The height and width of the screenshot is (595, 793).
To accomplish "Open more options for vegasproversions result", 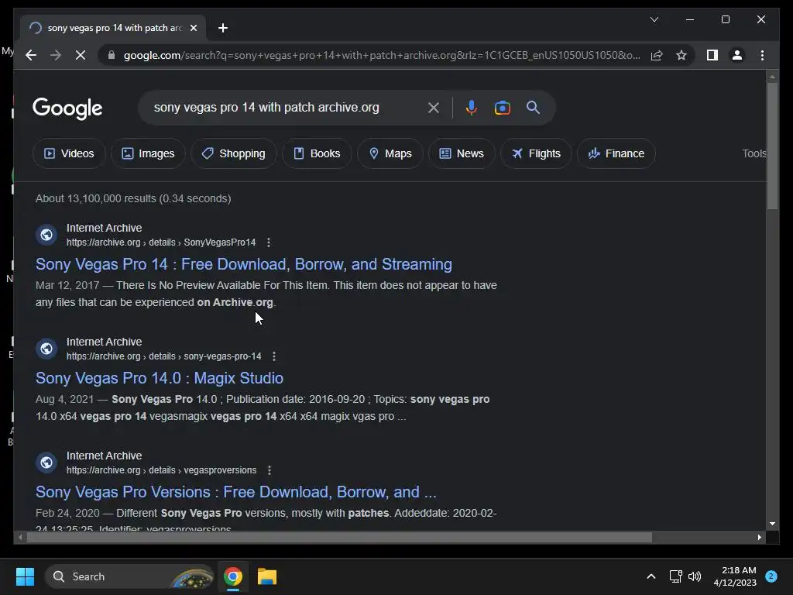I will (269, 470).
